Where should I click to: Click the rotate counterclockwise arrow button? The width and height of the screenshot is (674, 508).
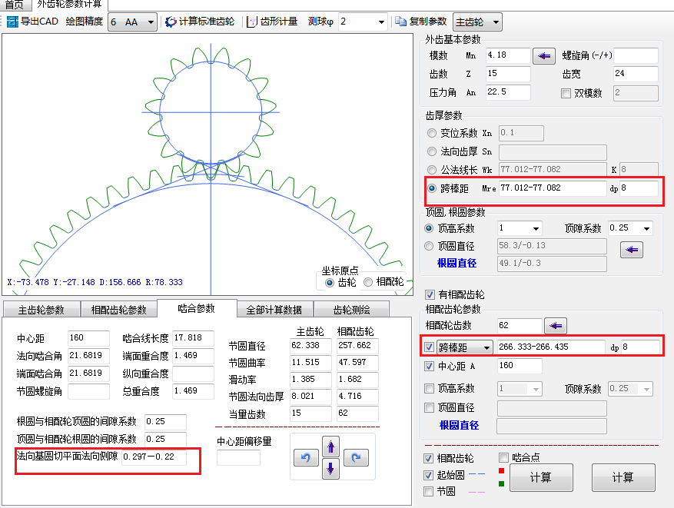pos(306,458)
